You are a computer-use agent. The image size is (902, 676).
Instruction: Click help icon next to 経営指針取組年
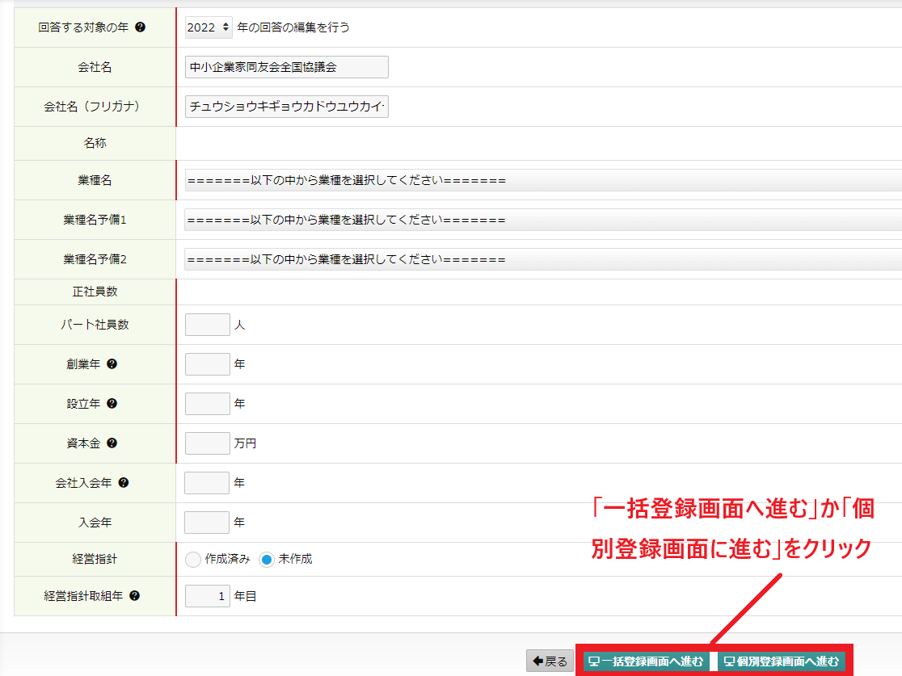click(135, 596)
